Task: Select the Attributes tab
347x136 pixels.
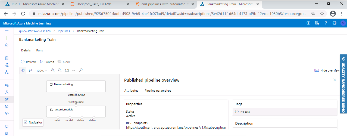Action: pos(131,91)
